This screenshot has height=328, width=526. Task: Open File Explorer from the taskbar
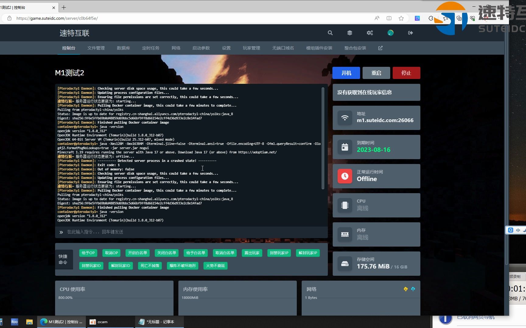click(29, 322)
